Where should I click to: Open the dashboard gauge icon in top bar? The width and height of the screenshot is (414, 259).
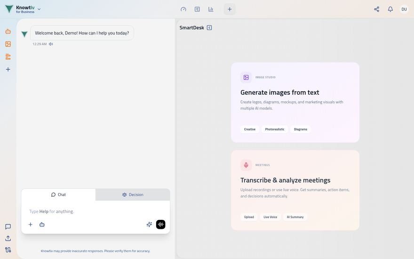[x=183, y=9]
